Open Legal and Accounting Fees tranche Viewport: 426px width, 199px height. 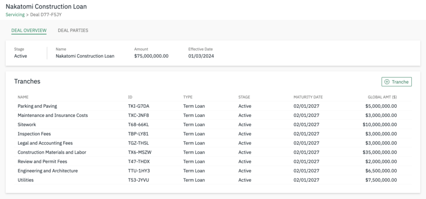(x=45, y=143)
